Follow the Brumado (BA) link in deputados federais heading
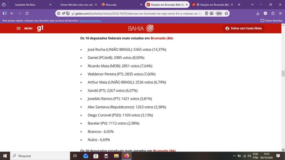This screenshot has height=160, width=285. [162, 38]
